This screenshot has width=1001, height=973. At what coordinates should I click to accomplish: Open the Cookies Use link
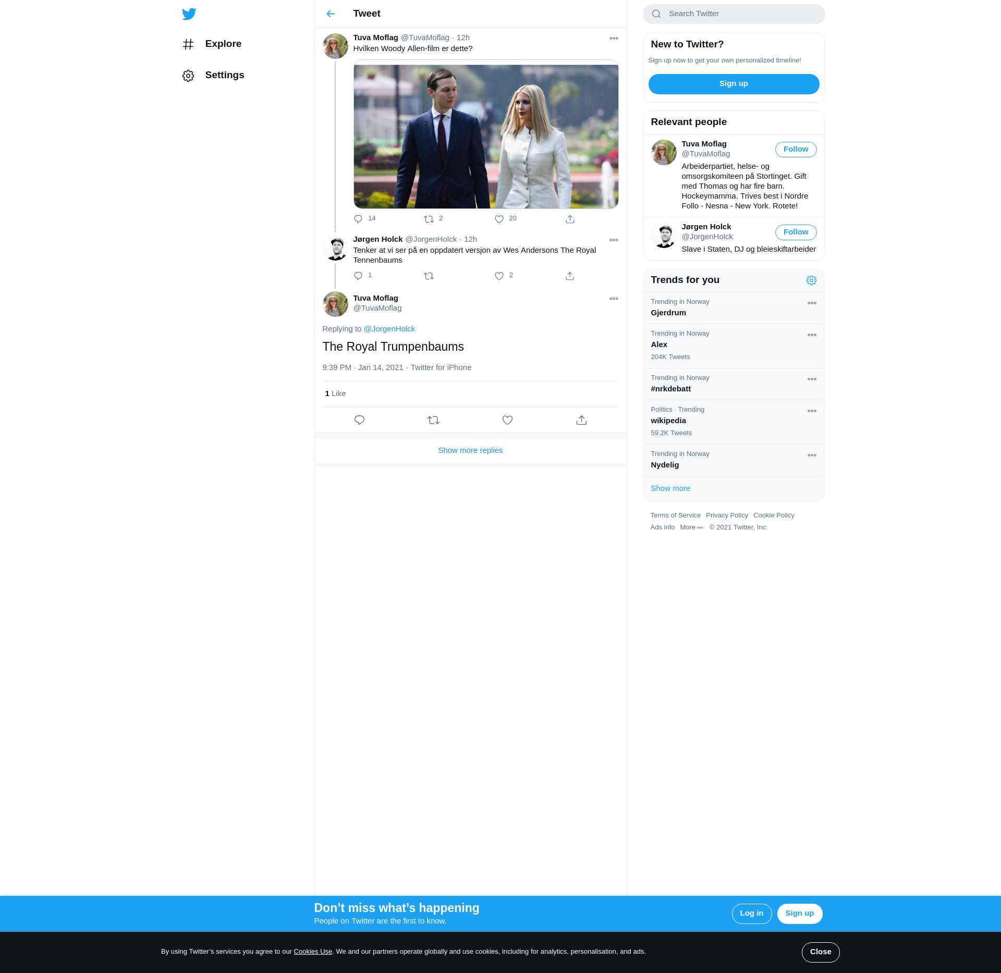313,952
